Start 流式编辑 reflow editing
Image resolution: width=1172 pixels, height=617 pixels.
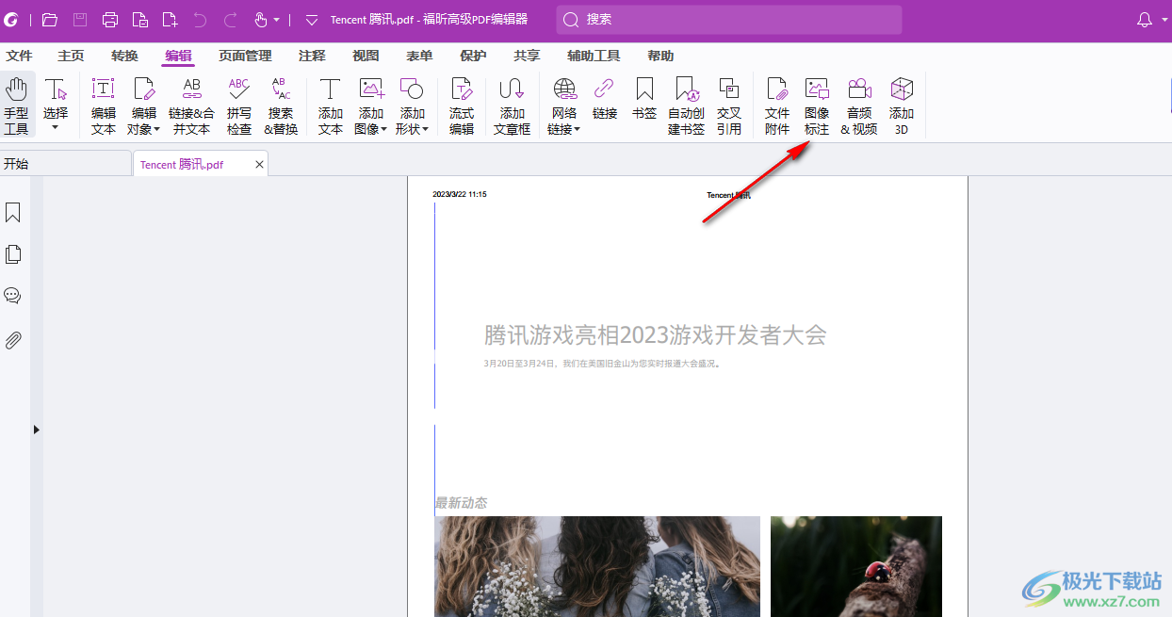(x=462, y=106)
